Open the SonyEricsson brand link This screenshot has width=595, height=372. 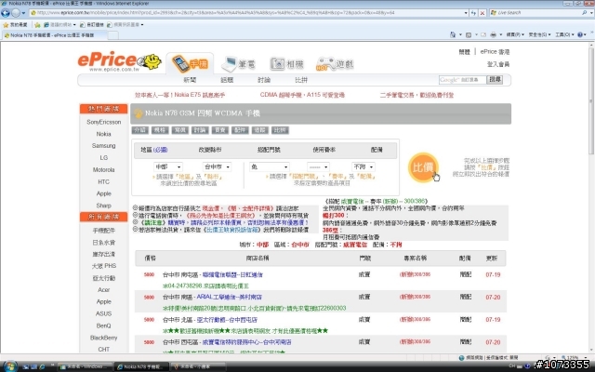[103, 122]
